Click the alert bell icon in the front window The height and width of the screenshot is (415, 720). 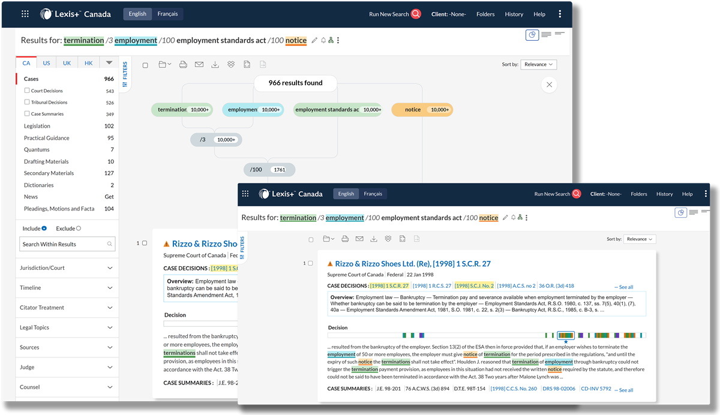point(513,218)
